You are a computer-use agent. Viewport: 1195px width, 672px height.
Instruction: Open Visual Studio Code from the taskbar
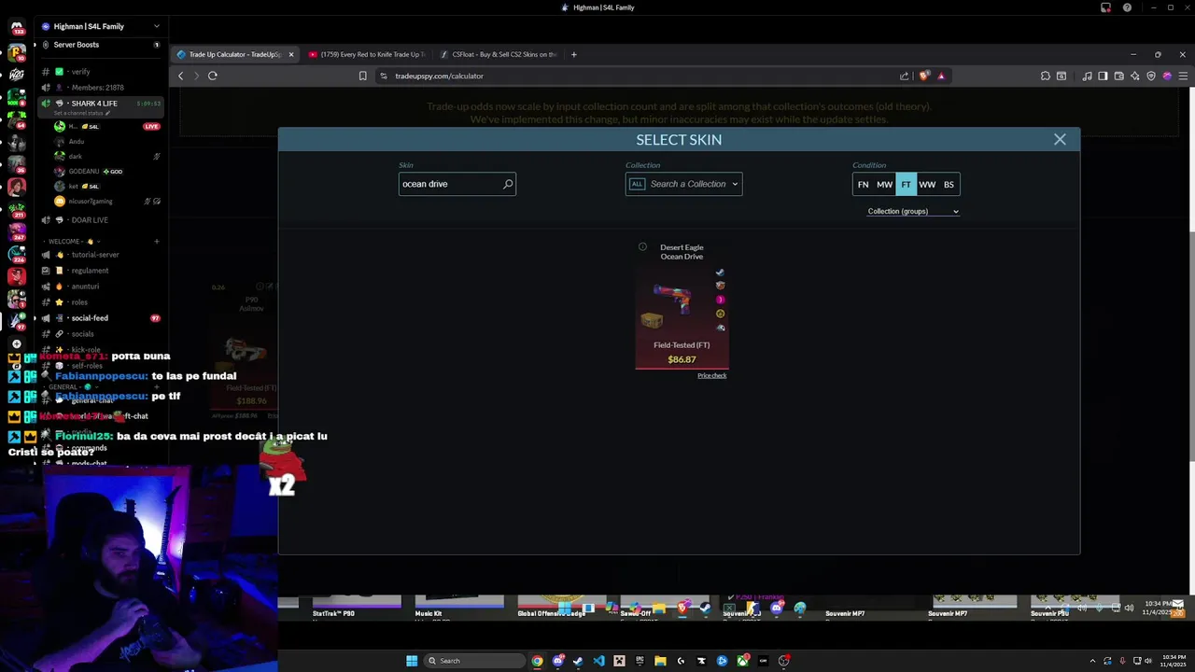point(598,661)
